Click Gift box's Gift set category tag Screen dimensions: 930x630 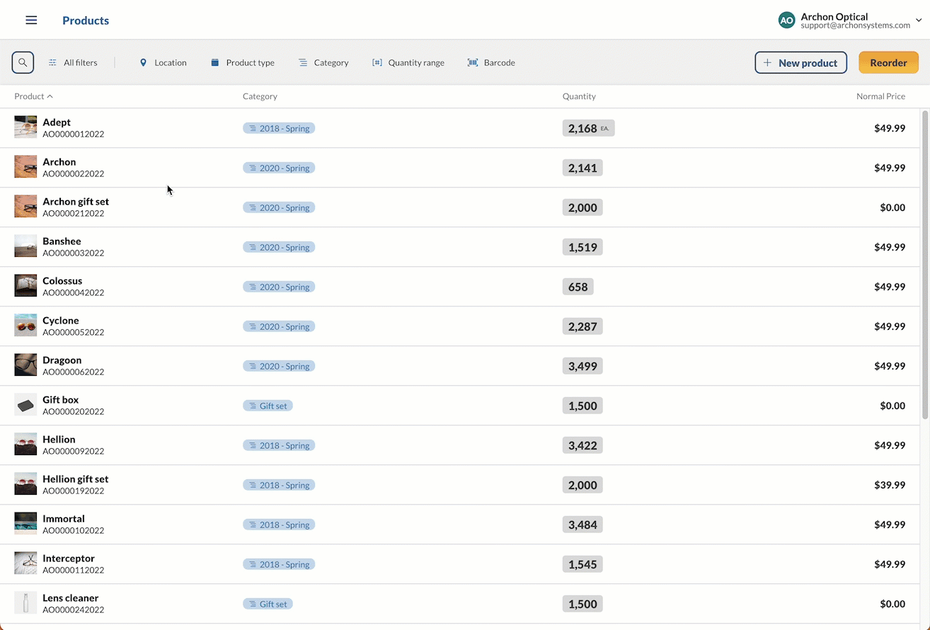(x=268, y=406)
